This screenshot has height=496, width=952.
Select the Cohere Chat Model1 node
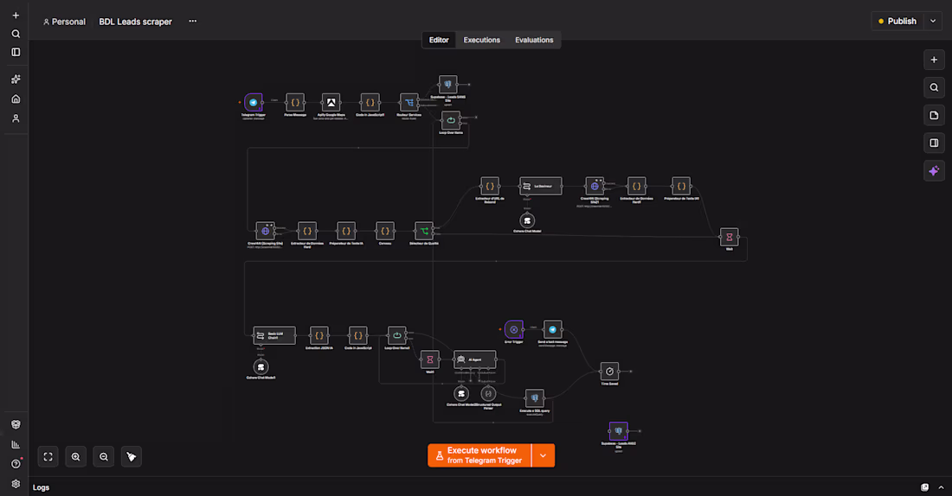click(x=261, y=367)
